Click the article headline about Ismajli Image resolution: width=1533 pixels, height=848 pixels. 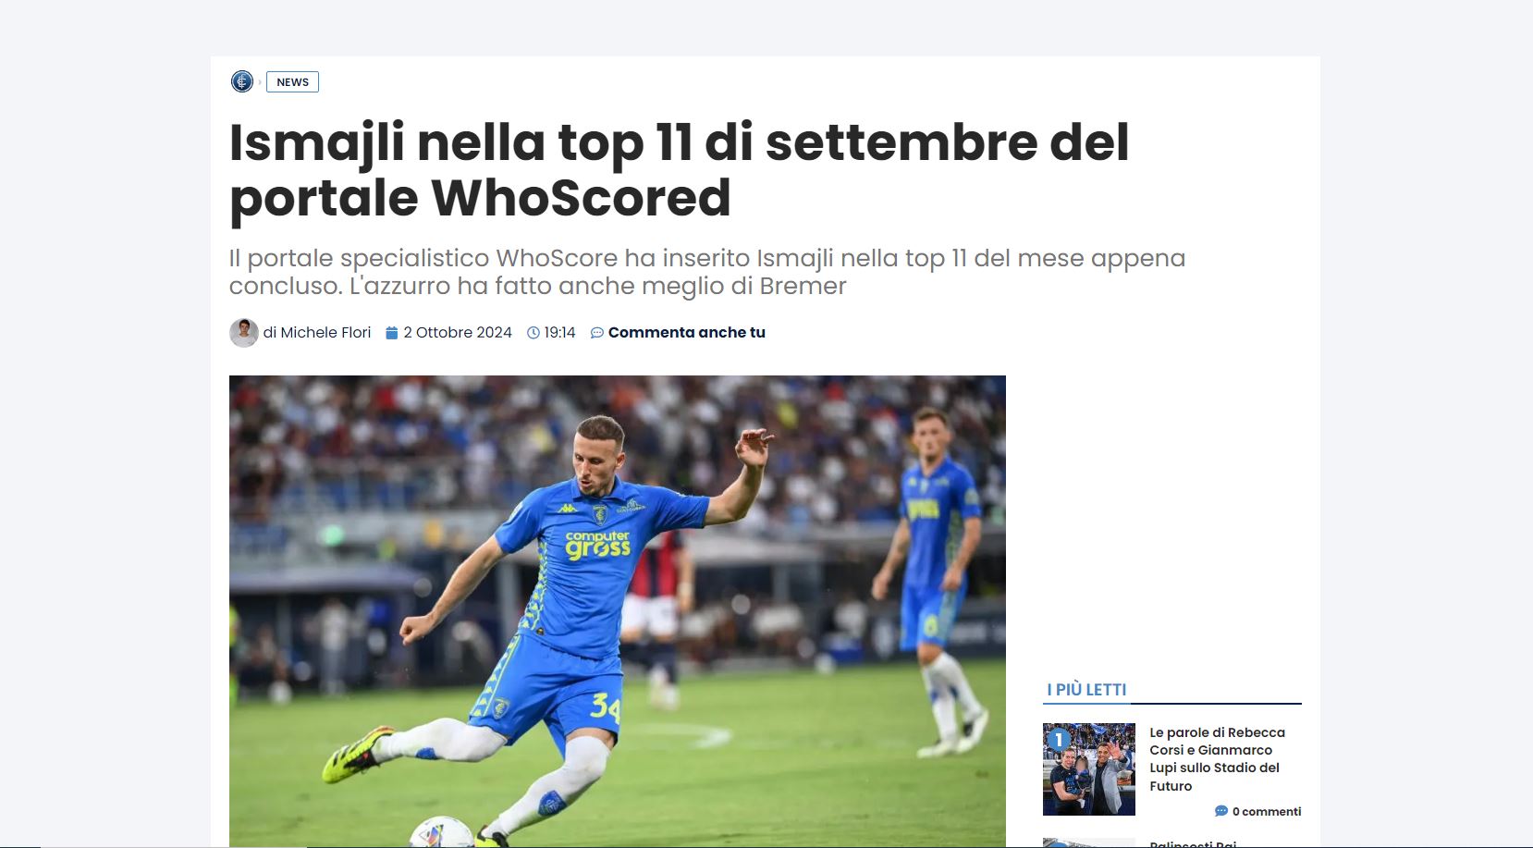pyautogui.click(x=679, y=170)
